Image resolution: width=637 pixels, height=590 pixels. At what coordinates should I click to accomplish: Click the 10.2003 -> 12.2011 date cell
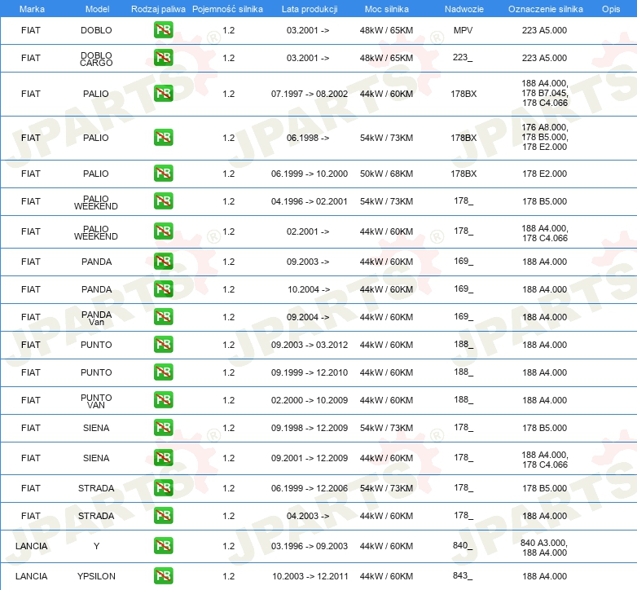click(x=310, y=576)
